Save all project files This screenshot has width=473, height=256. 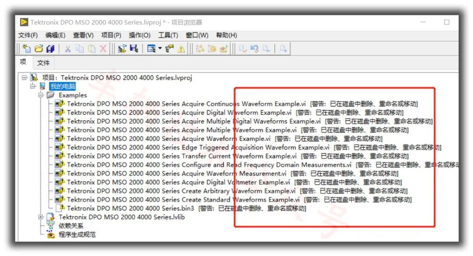[x=50, y=49]
